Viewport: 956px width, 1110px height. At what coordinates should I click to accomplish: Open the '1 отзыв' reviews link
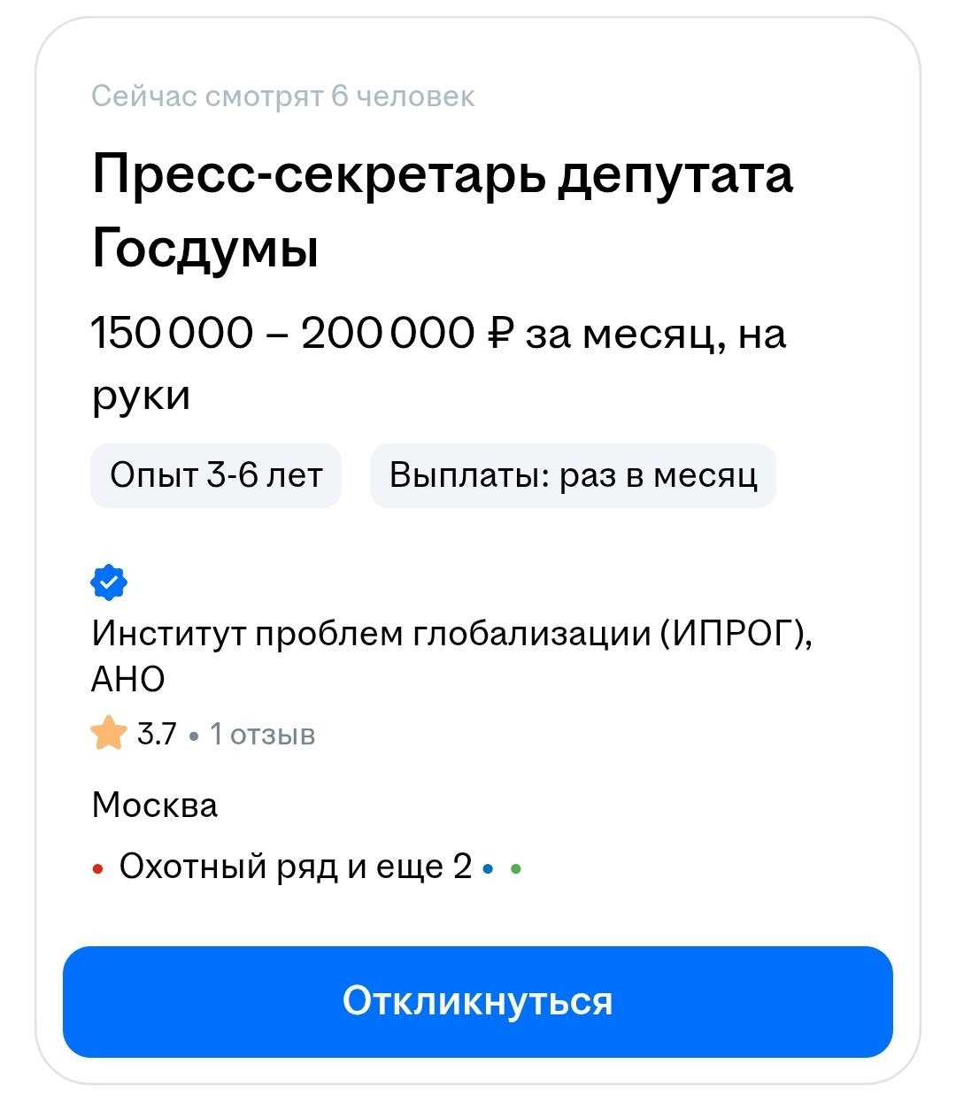pyautogui.click(x=262, y=735)
